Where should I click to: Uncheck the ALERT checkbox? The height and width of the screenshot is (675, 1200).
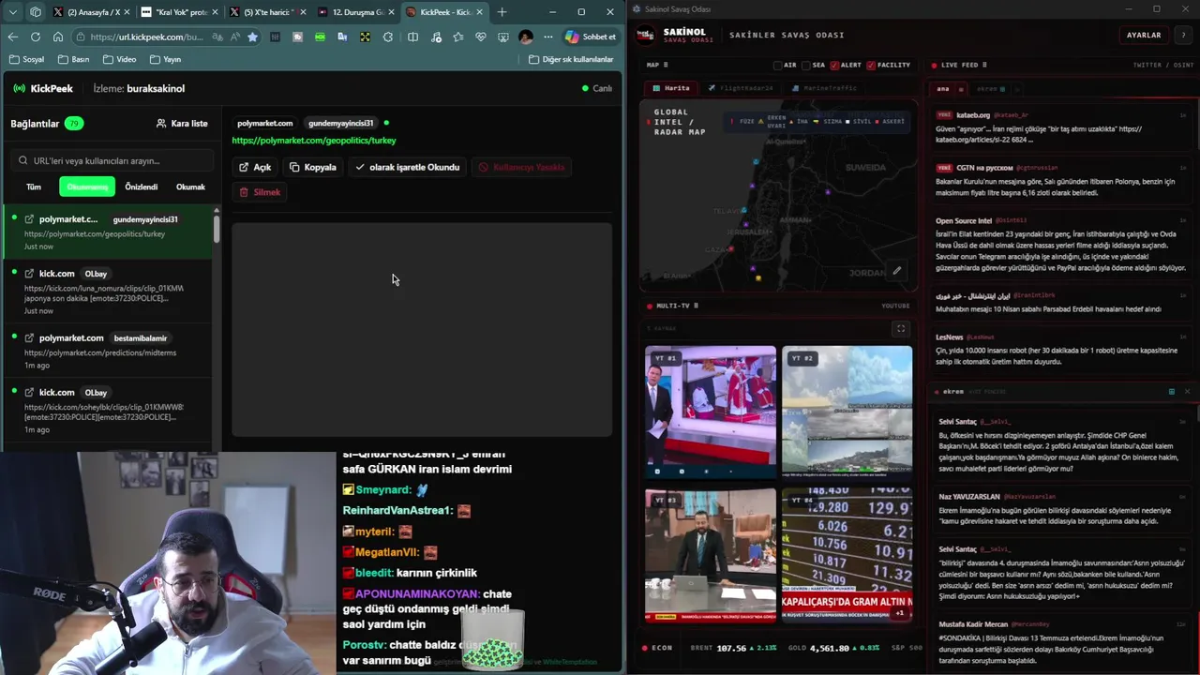pyautogui.click(x=834, y=66)
